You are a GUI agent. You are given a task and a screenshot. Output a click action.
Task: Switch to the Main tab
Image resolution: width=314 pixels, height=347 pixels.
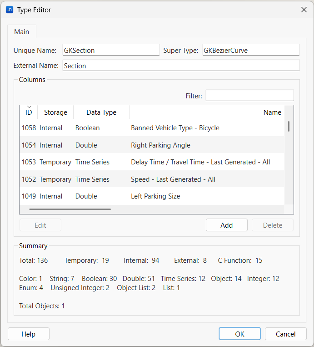click(22, 31)
